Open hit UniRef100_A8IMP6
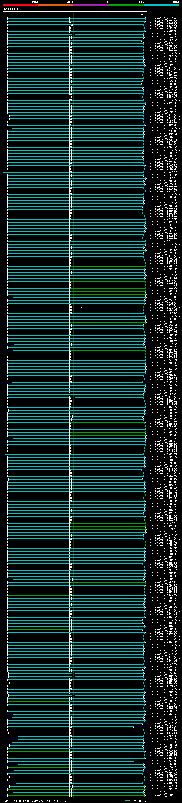The image size is (182, 803). (163, 19)
